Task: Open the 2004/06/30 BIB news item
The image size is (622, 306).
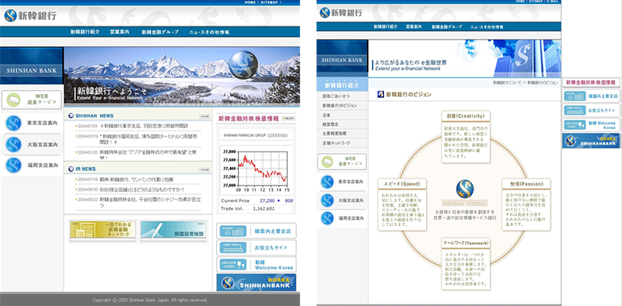Action: 142,190
